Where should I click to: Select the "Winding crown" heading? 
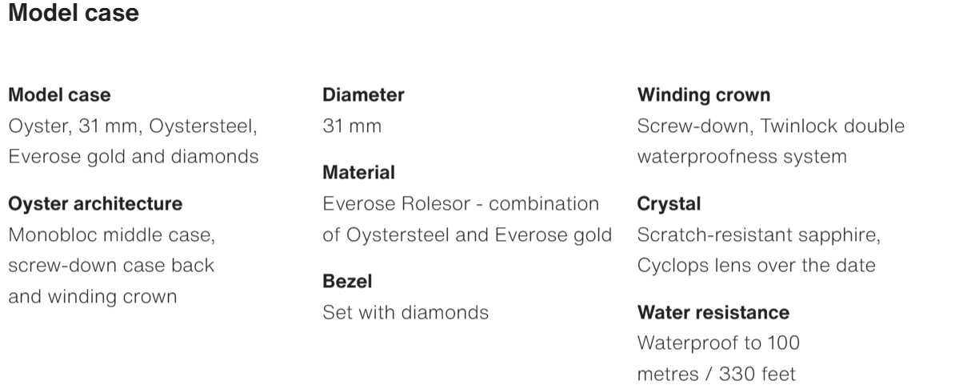[704, 95]
